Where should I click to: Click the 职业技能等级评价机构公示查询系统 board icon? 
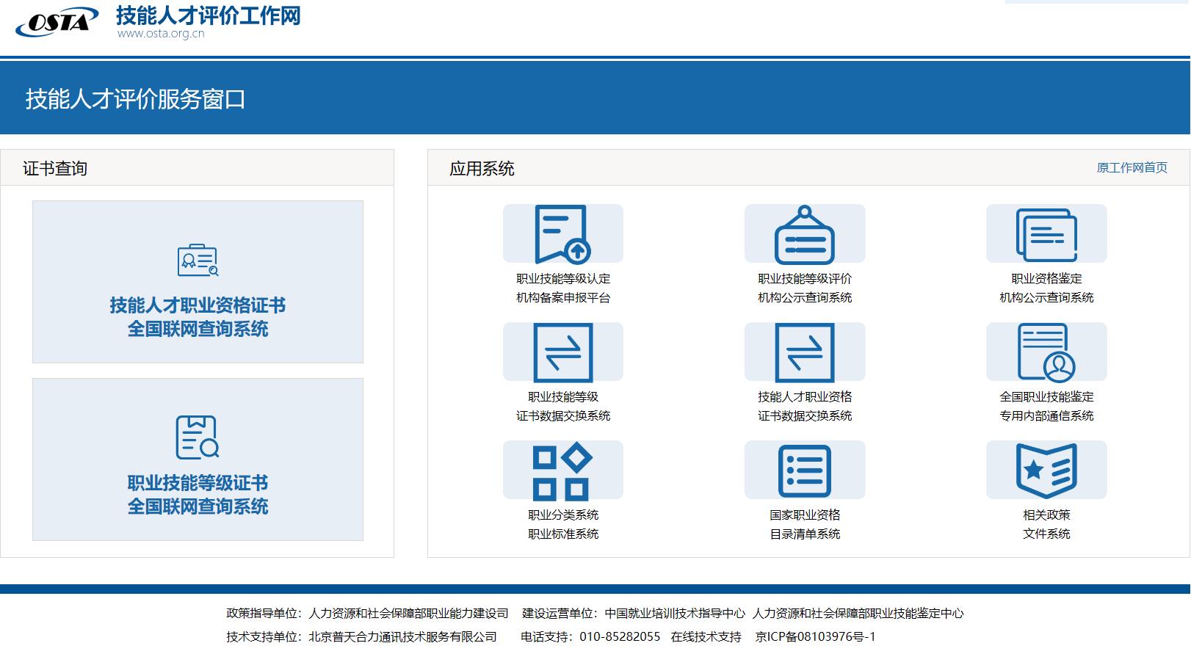click(805, 234)
